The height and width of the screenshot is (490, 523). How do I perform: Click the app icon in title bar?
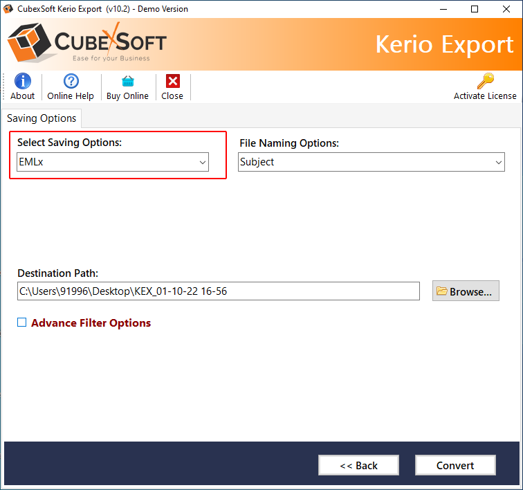pos(8,9)
